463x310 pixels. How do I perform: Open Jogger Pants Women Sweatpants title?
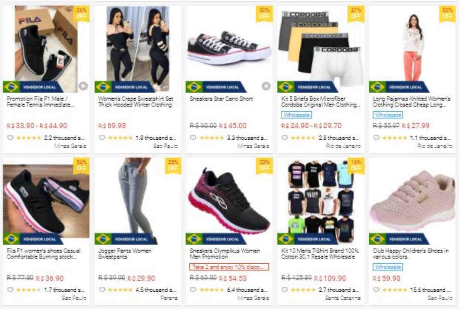click(x=125, y=254)
